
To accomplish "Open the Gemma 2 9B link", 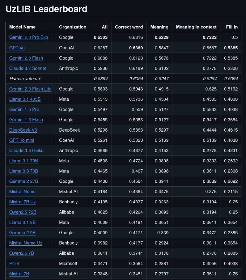I will coord(22,233).
